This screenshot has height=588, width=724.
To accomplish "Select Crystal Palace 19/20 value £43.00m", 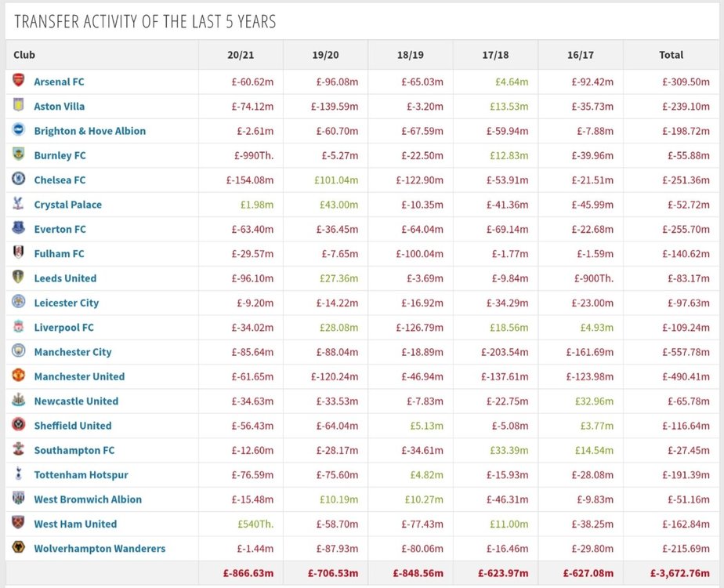I will (x=339, y=205).
